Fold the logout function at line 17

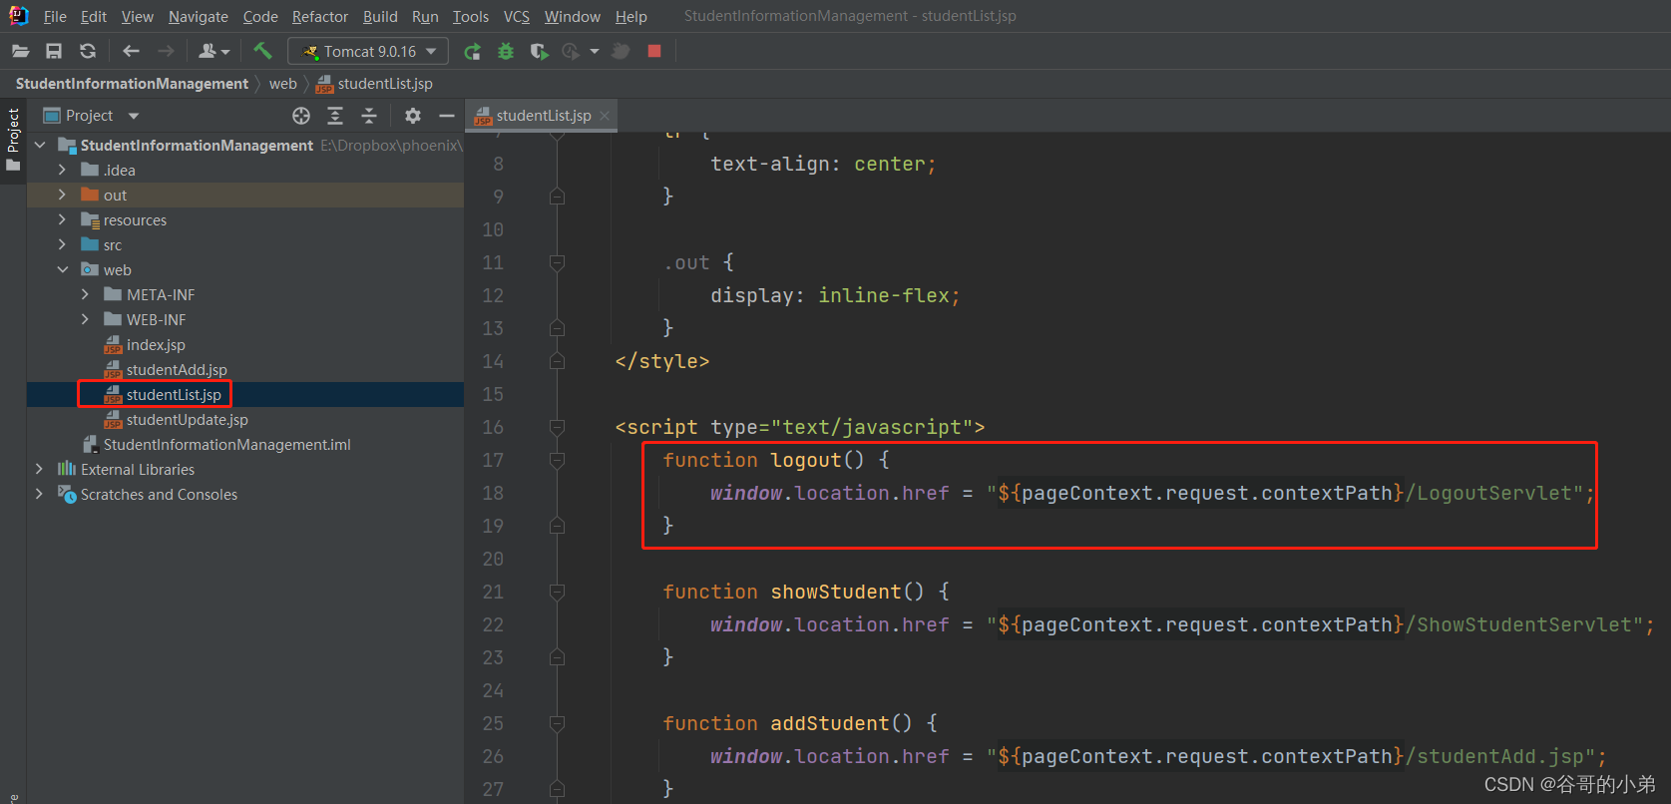click(558, 460)
